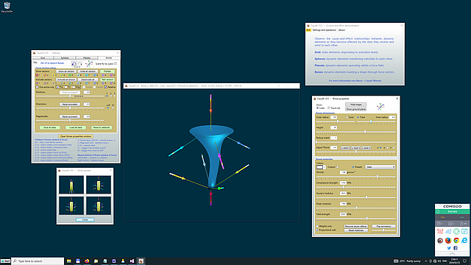Screen dimensions: 471x265
Task: Switch to the Bones tab in Settings
Action: (109, 57)
